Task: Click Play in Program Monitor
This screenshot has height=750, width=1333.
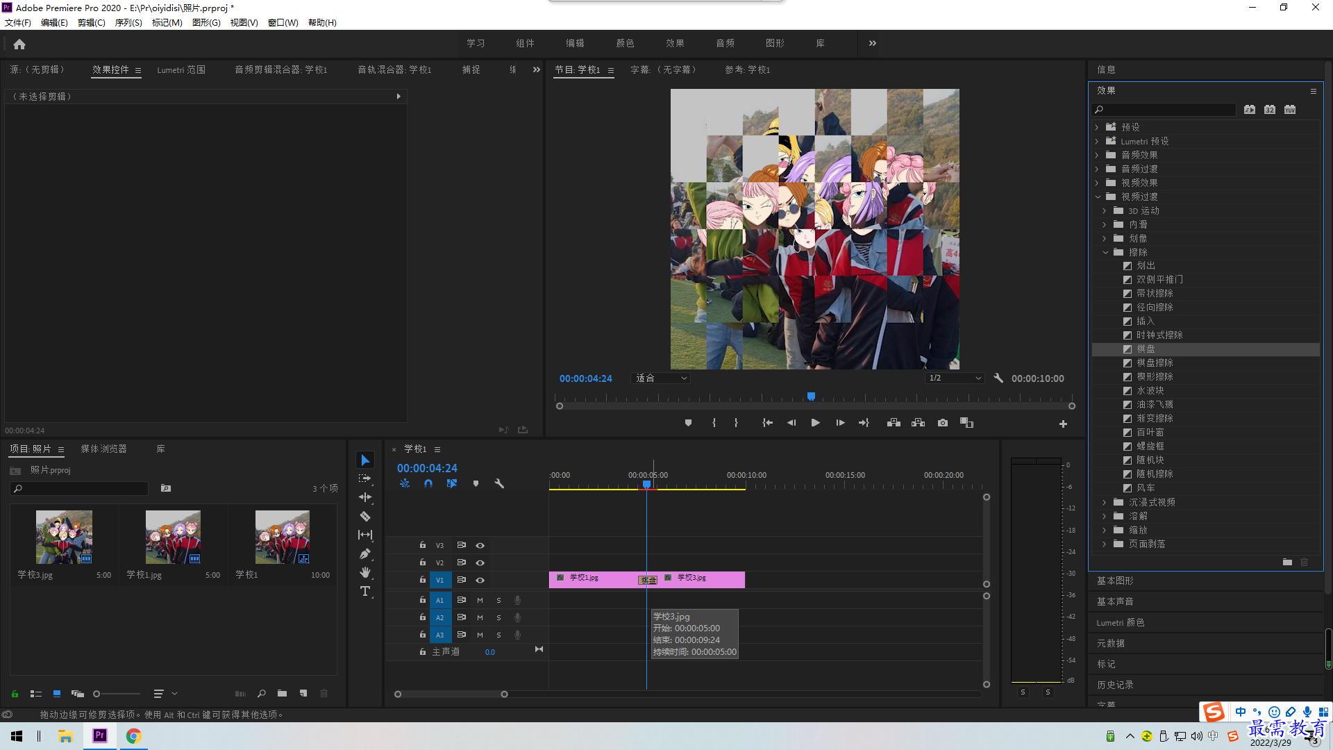Action: (816, 423)
